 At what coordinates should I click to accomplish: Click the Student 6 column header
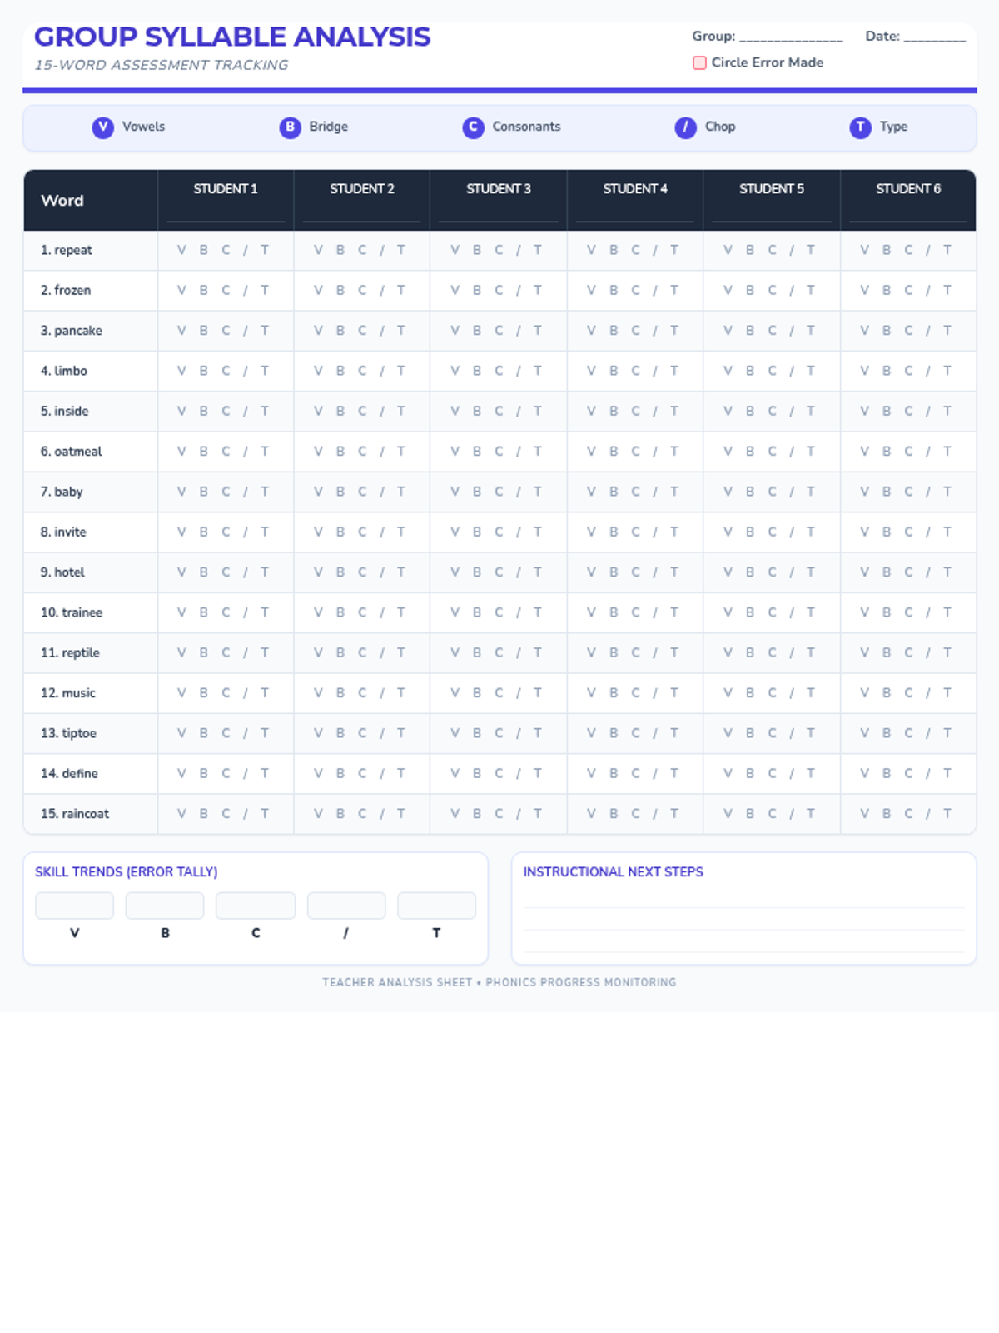[907, 189]
